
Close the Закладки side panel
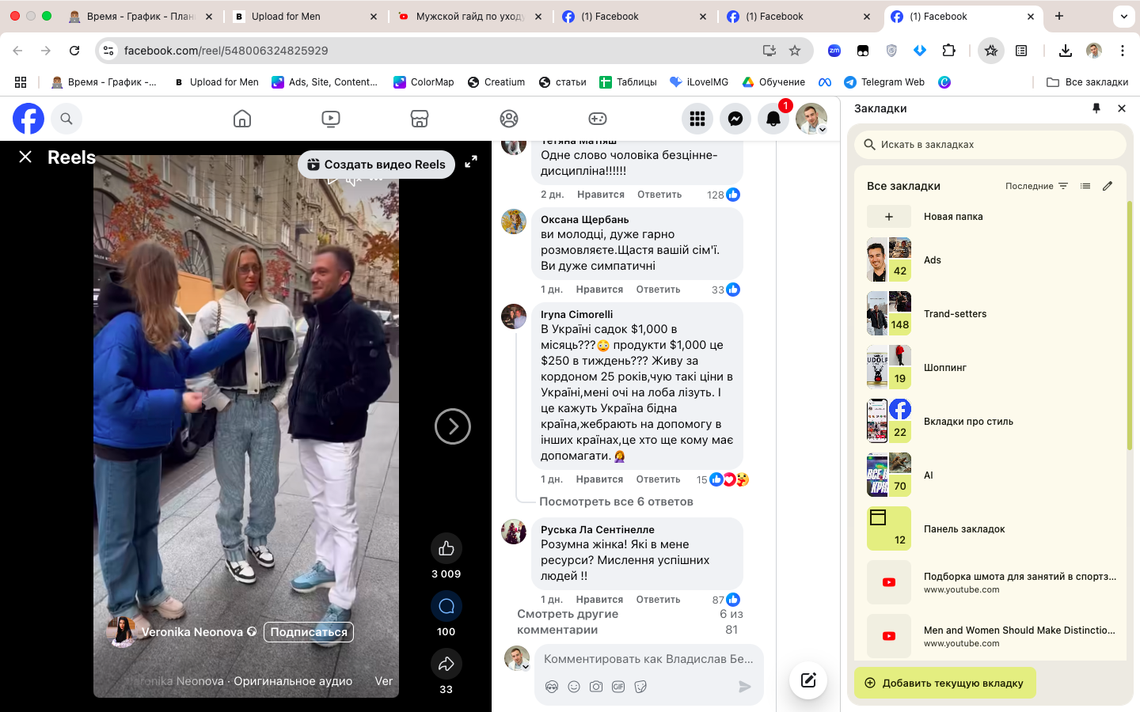(1122, 108)
